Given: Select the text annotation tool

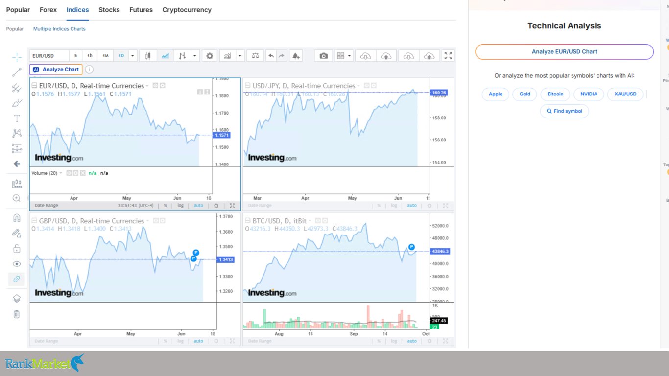Looking at the screenshot, I should click(17, 118).
